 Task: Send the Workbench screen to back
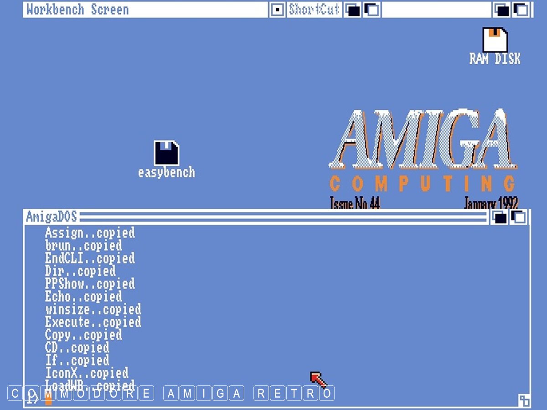[502, 10]
